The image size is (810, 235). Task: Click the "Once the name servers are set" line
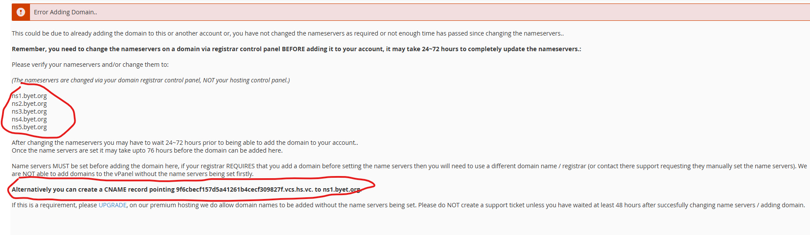pos(147,150)
